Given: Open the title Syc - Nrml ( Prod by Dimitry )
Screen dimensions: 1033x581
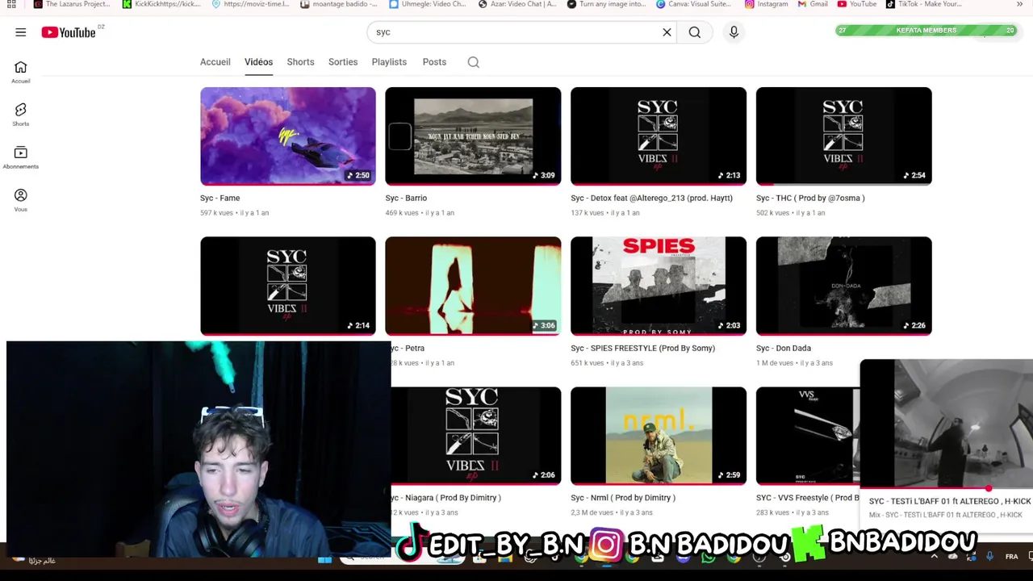Looking at the screenshot, I should pyautogui.click(x=623, y=498).
